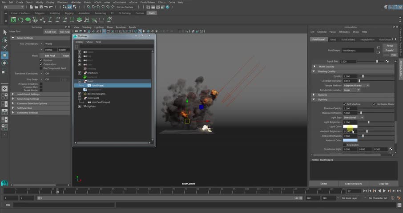The width and height of the screenshot is (403, 213).
Task: Click the first XGen shelf icon
Action: [13, 20]
